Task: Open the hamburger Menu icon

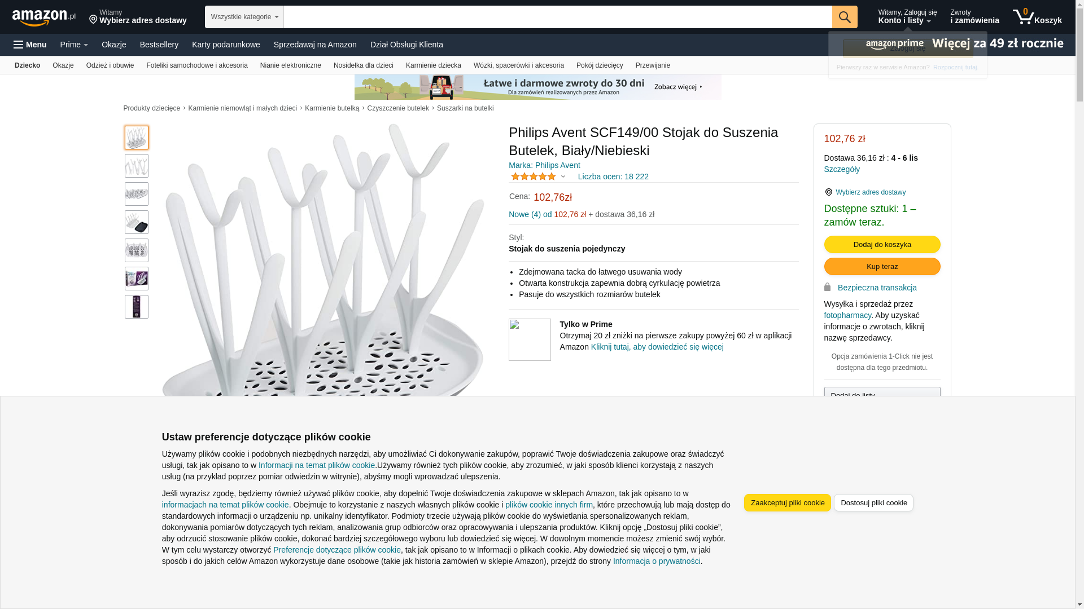Action: tap(19, 45)
